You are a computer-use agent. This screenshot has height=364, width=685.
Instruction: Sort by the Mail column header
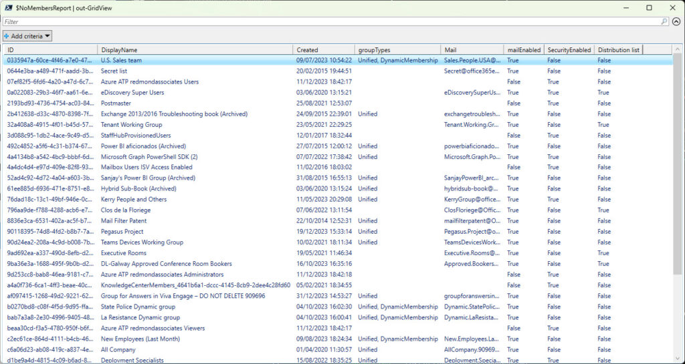click(472, 50)
